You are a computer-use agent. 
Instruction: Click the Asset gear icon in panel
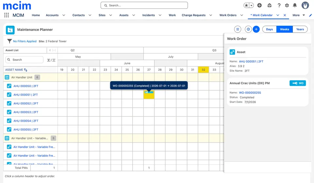232,52
